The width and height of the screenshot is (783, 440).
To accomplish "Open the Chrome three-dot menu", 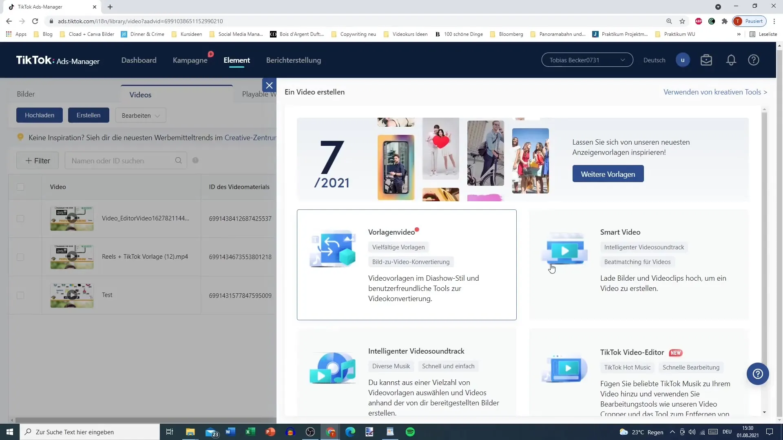I will 774,21.
